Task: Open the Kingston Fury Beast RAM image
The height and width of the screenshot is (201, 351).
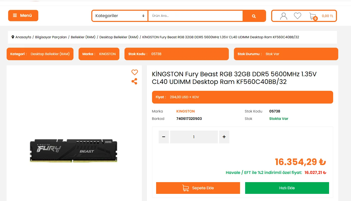Action: pos(74,150)
